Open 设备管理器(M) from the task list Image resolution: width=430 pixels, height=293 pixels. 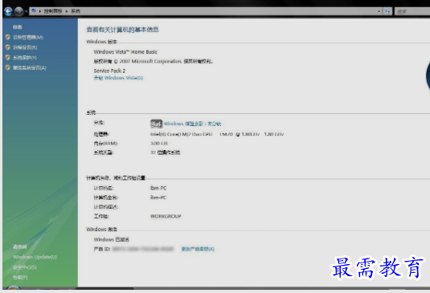pyautogui.click(x=28, y=37)
